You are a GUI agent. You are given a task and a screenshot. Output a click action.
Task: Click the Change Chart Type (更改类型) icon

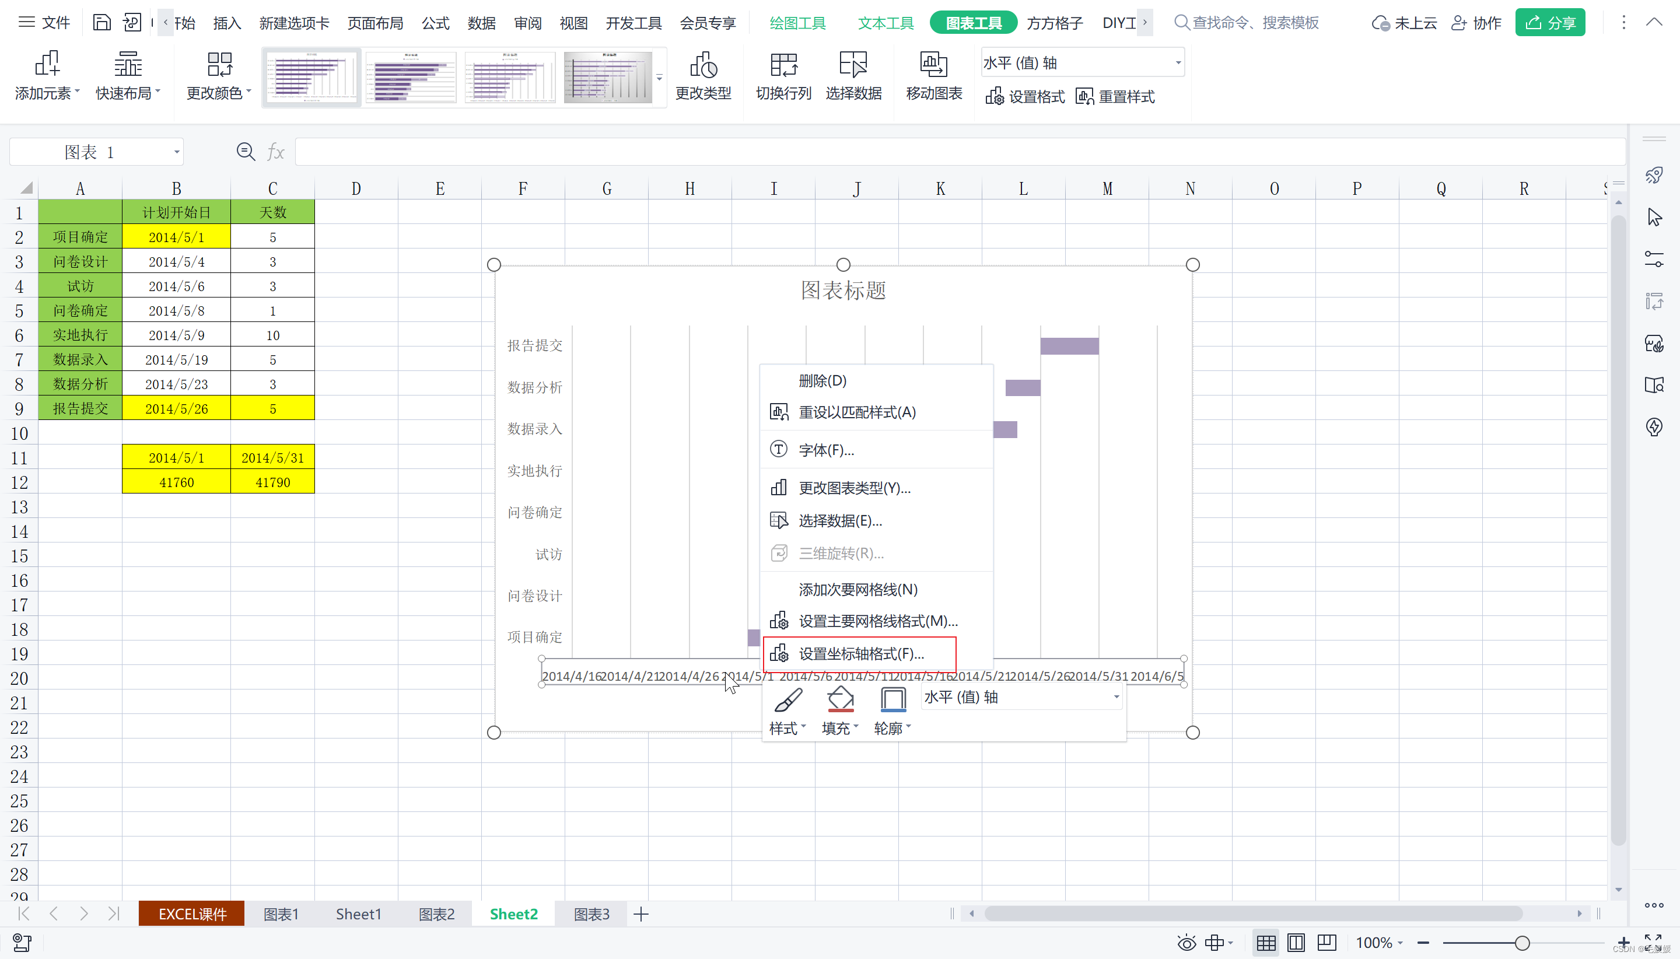pyautogui.click(x=703, y=65)
